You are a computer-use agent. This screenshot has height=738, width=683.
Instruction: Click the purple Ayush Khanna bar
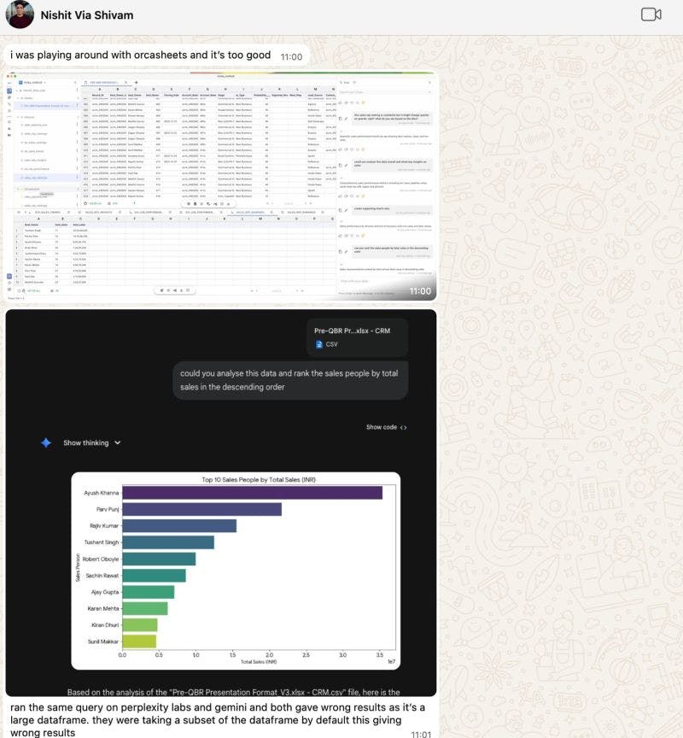click(x=252, y=493)
